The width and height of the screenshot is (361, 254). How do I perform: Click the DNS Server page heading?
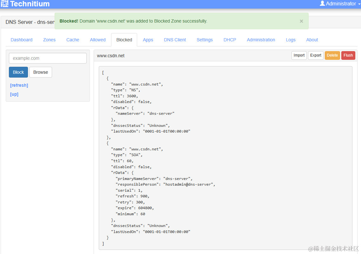click(x=30, y=22)
